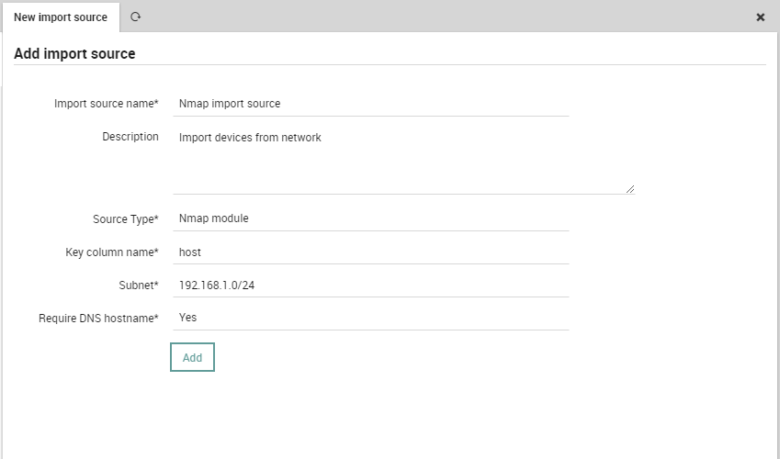Click the Add button
The width and height of the screenshot is (780, 459).
tap(192, 357)
